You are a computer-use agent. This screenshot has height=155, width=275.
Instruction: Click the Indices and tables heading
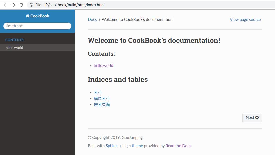pos(118,79)
